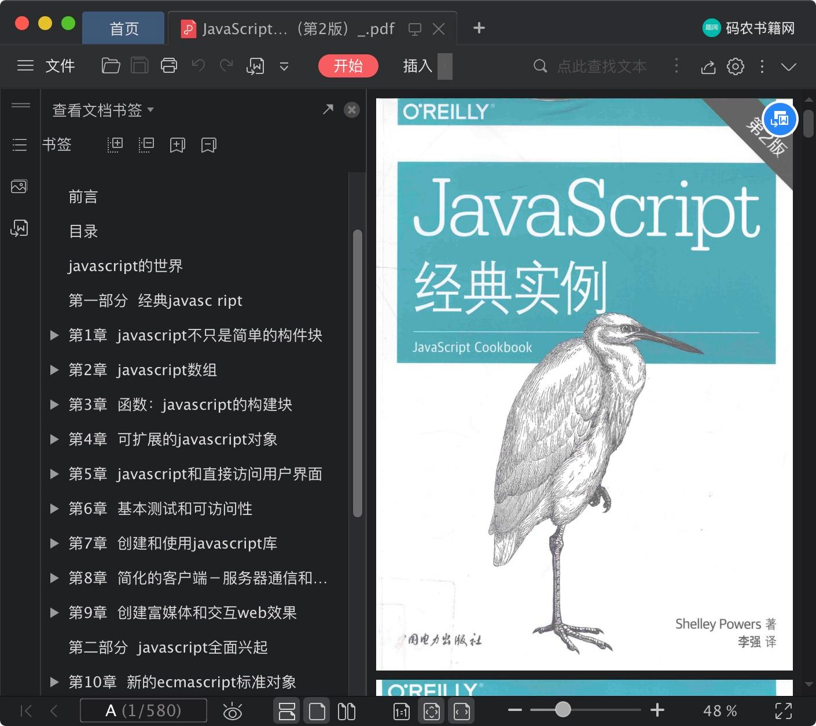816x726 pixels.
Task: Go to 前言 bookmark
Action: pyautogui.click(x=83, y=197)
